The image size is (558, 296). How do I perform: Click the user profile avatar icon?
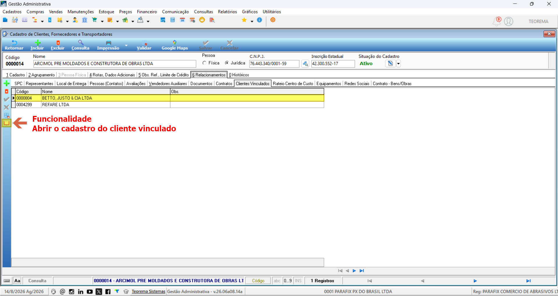(509, 21)
